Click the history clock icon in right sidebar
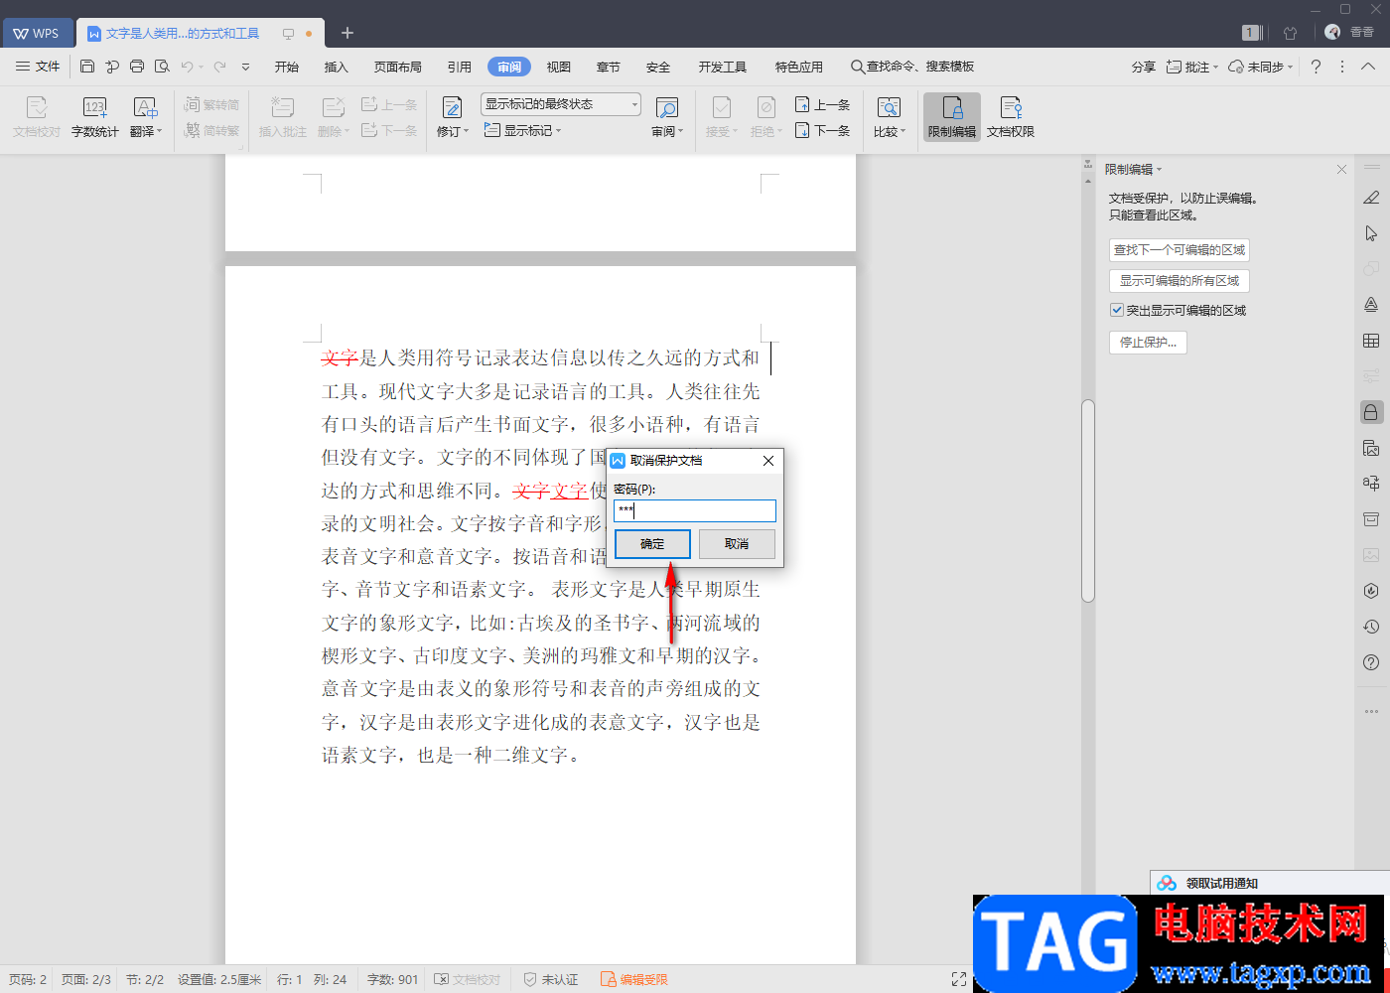The width and height of the screenshot is (1390, 993). [1371, 627]
